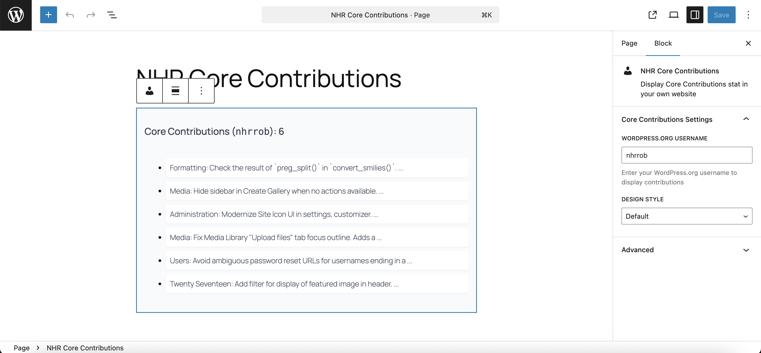This screenshot has height=353, width=761.
Task: Select the Administration Site Icon contribution item
Action: 317,214
